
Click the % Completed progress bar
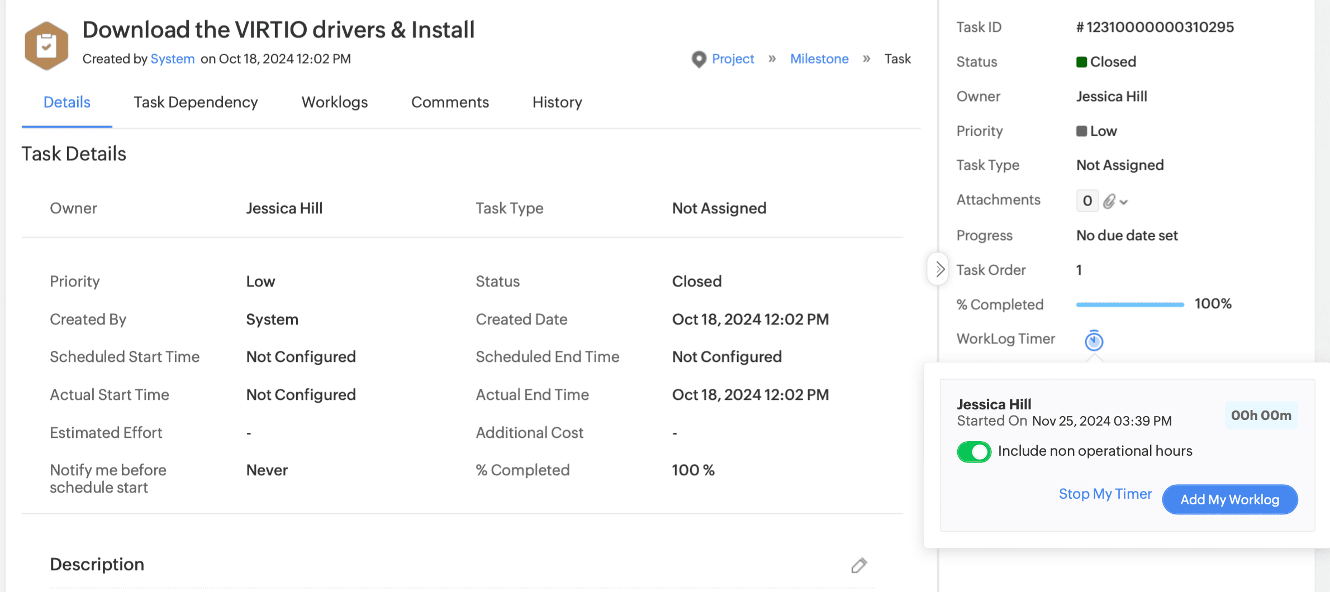(x=1129, y=304)
